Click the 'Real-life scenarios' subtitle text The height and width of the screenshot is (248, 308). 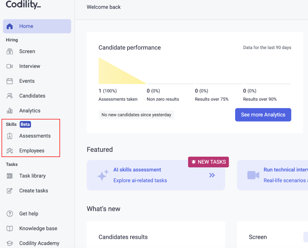click(286, 180)
